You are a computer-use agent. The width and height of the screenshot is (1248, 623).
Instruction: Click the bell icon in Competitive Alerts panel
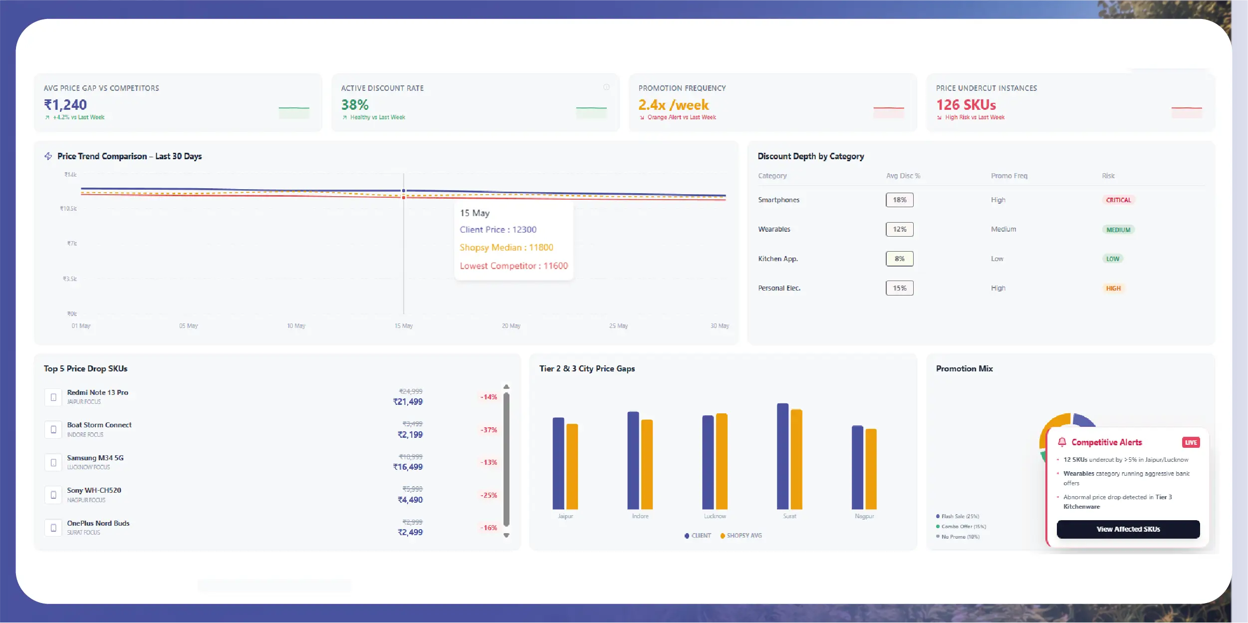tap(1062, 442)
